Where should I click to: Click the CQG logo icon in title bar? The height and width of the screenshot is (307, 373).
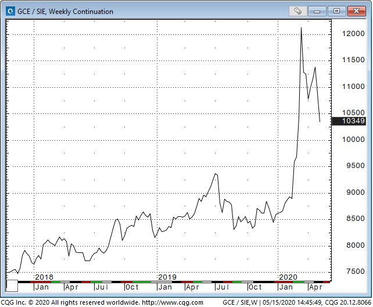(10, 11)
